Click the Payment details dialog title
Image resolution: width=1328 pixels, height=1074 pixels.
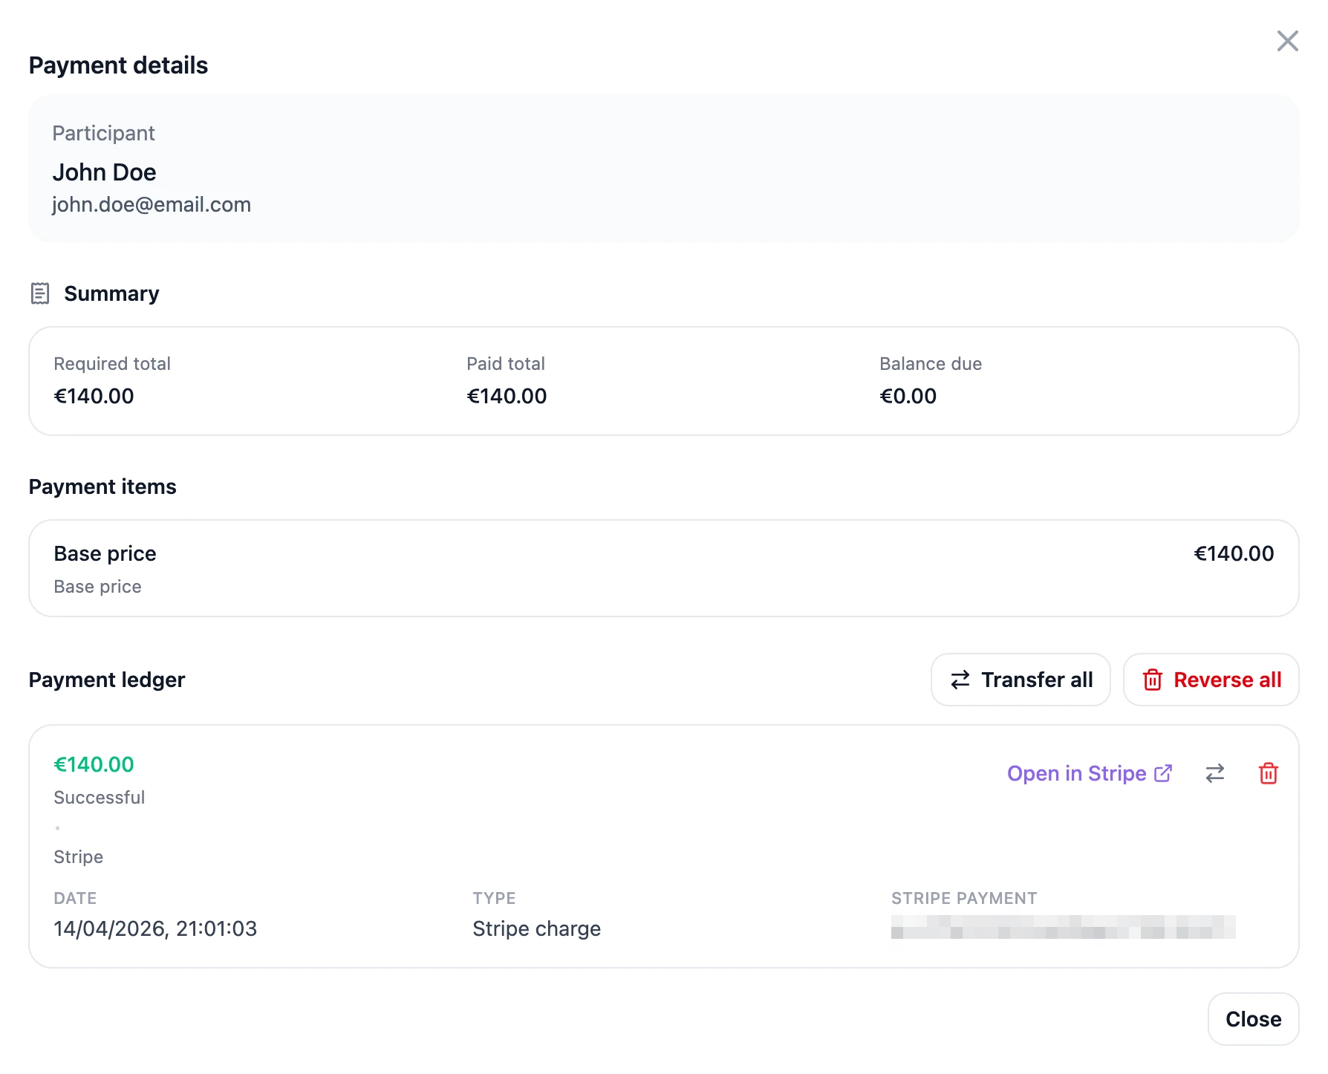click(118, 65)
